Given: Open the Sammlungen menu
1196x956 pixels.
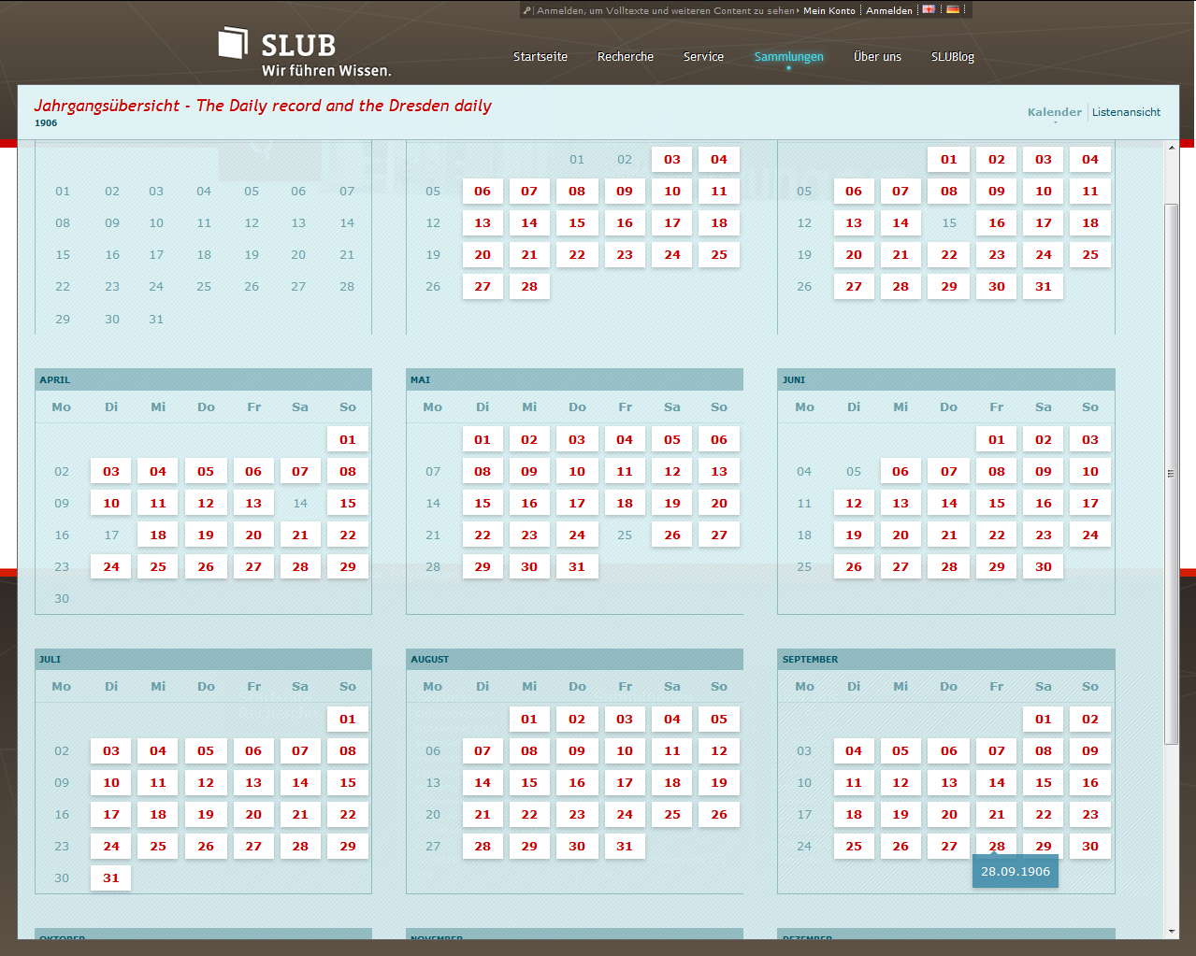Looking at the screenshot, I should point(788,57).
